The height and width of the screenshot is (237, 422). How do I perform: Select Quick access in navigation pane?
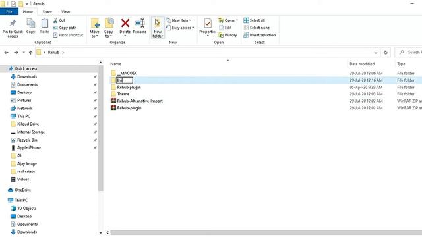pyautogui.click(x=26, y=68)
